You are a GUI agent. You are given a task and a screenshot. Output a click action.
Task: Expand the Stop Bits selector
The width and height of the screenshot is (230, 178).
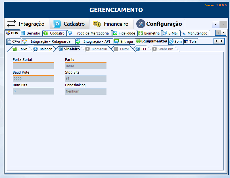[85, 78]
